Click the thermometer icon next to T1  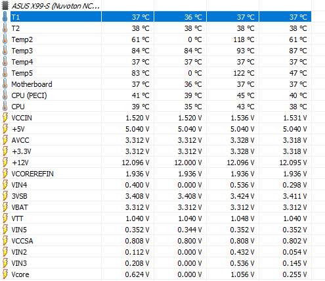5,17
